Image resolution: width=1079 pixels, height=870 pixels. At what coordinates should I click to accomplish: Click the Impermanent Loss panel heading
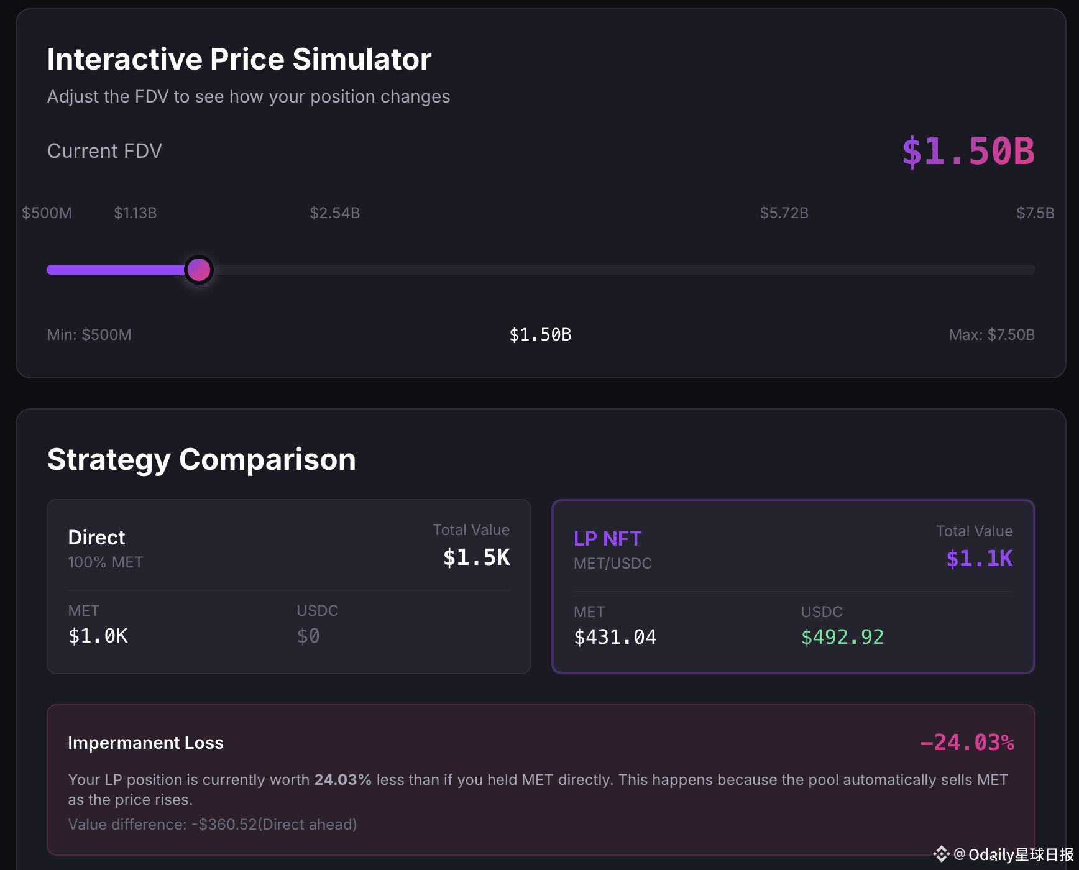[145, 743]
